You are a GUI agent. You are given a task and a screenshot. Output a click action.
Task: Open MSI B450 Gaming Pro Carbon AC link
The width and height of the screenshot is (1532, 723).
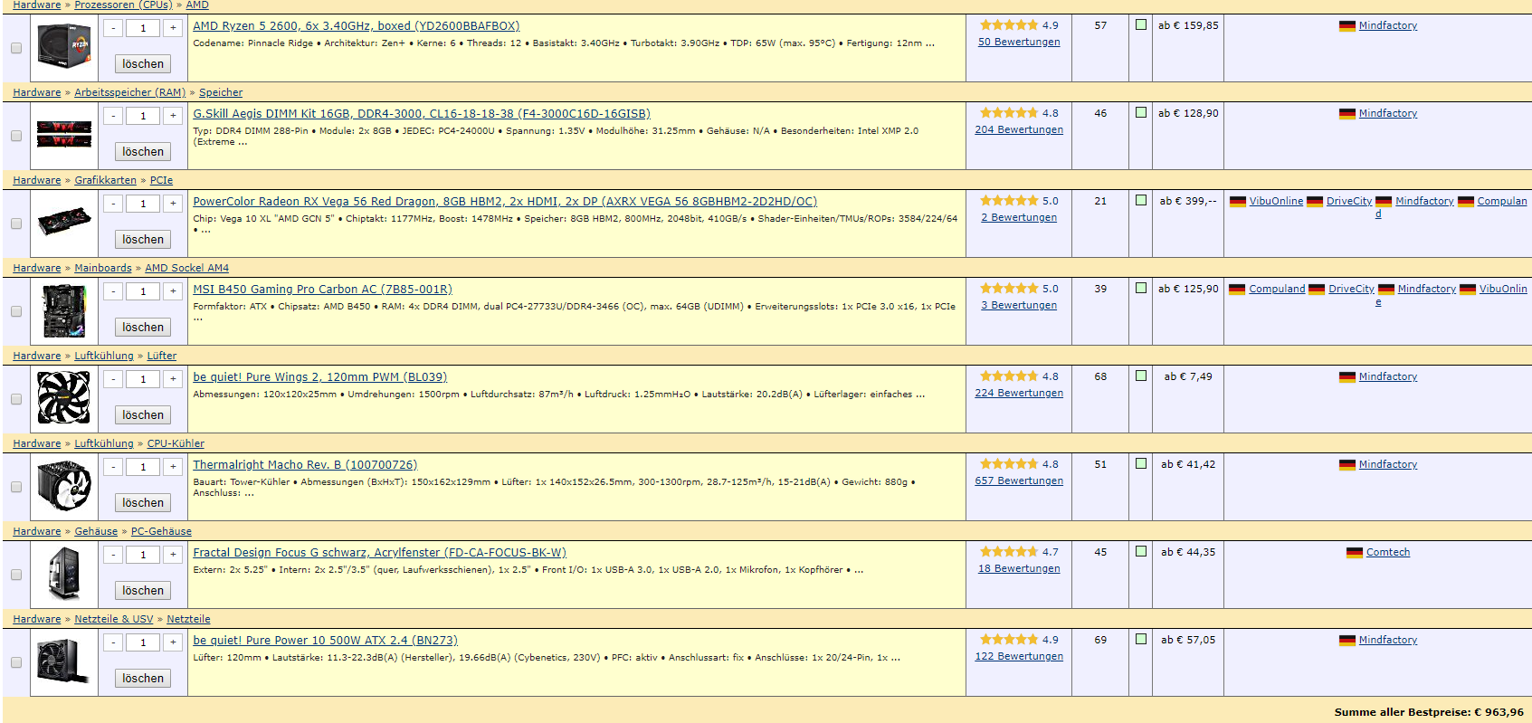pyautogui.click(x=322, y=290)
